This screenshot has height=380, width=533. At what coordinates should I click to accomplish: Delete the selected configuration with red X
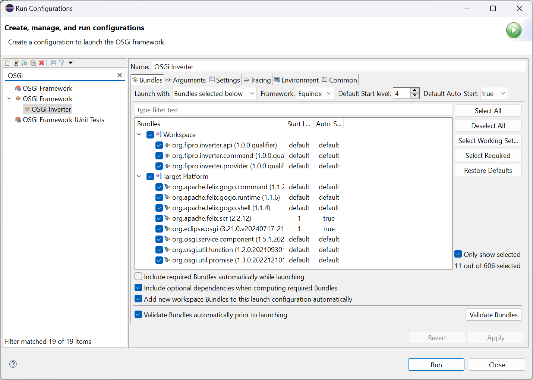(42, 63)
